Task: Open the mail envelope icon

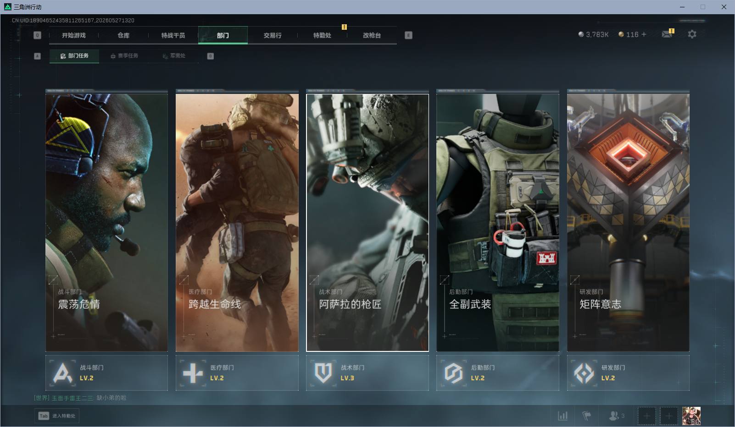Action: pyautogui.click(x=667, y=34)
